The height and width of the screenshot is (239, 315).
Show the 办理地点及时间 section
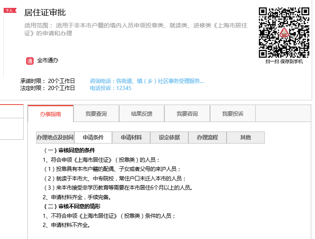55,137
